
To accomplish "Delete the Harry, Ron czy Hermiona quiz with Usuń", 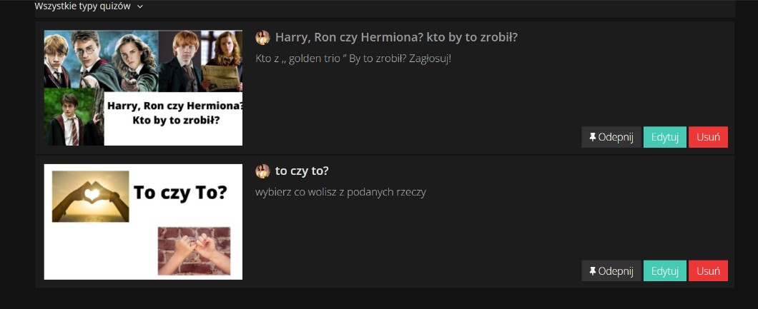I will point(708,137).
